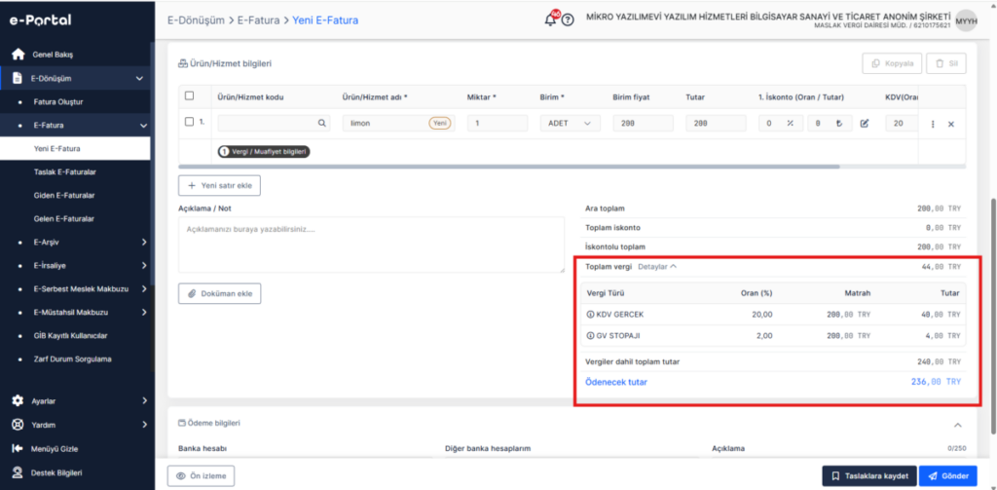Viewport: 997px width, 490px height.
Task: Click the percent symbol in İskonto oran field
Action: (x=791, y=124)
